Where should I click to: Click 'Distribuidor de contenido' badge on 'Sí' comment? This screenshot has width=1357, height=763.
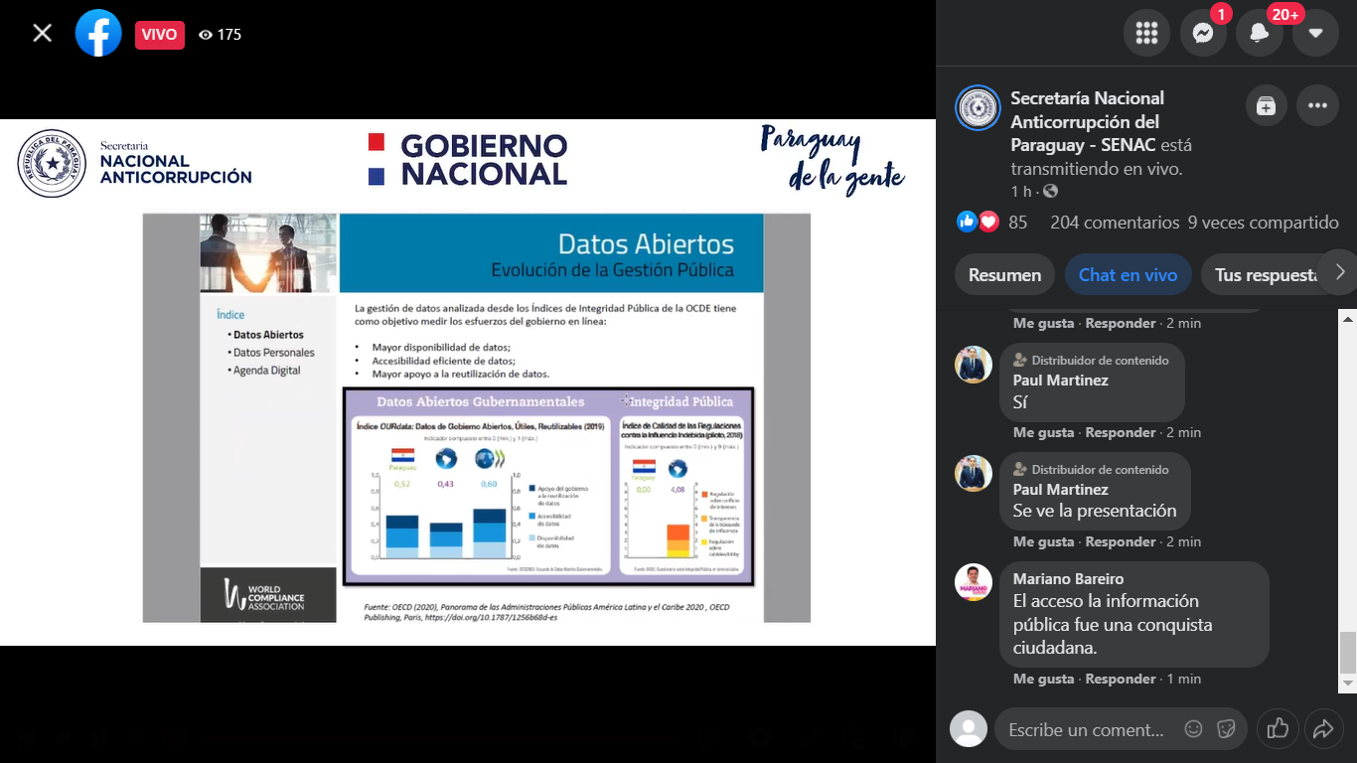(1091, 361)
